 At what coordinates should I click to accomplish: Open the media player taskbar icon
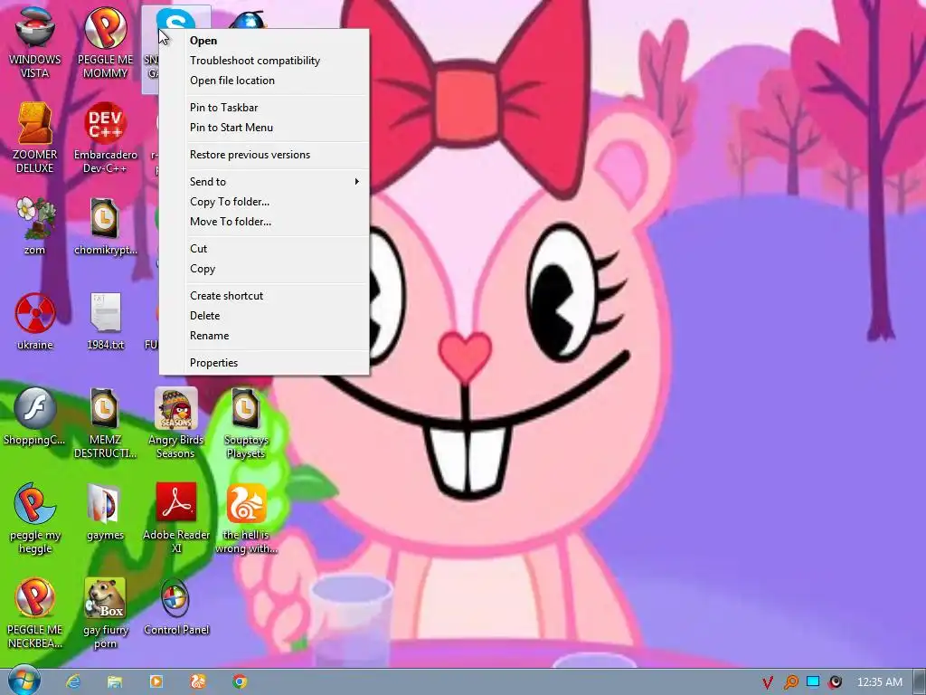tap(156, 681)
